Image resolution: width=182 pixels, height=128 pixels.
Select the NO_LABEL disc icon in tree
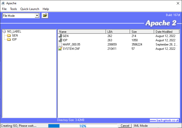coord(4,31)
